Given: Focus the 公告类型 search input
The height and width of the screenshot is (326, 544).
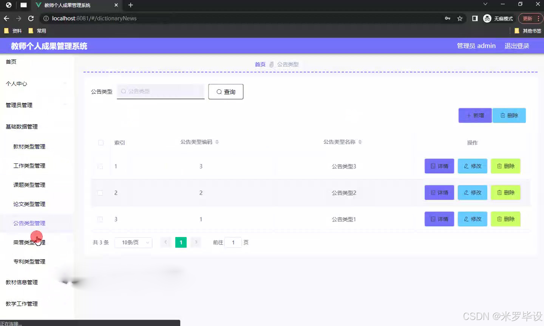Looking at the screenshot, I should pyautogui.click(x=161, y=91).
